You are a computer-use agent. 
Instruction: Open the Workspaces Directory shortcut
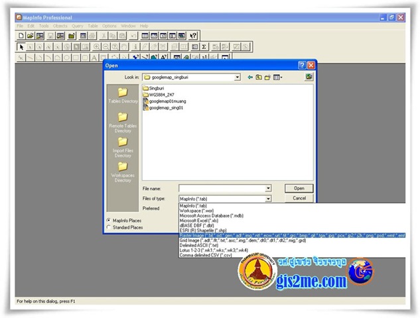(123, 172)
